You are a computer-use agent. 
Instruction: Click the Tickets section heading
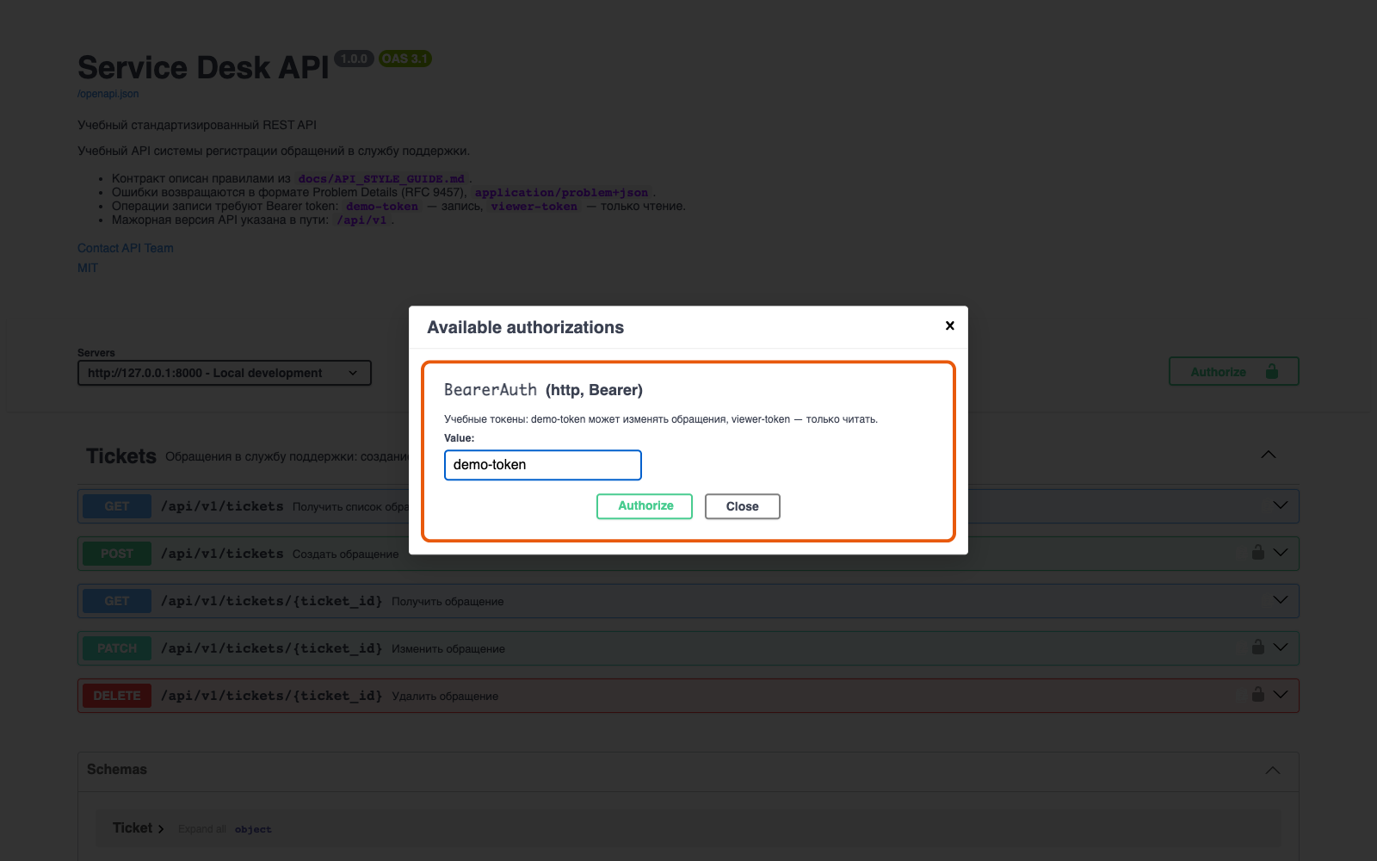(x=121, y=456)
